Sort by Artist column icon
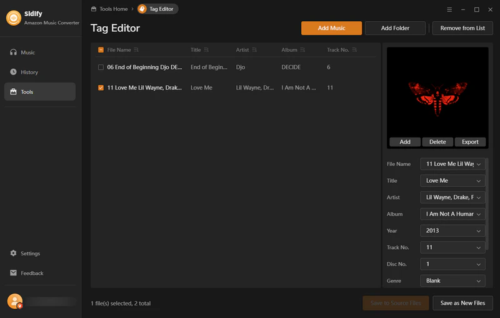The width and height of the screenshot is (500, 318). click(254, 50)
